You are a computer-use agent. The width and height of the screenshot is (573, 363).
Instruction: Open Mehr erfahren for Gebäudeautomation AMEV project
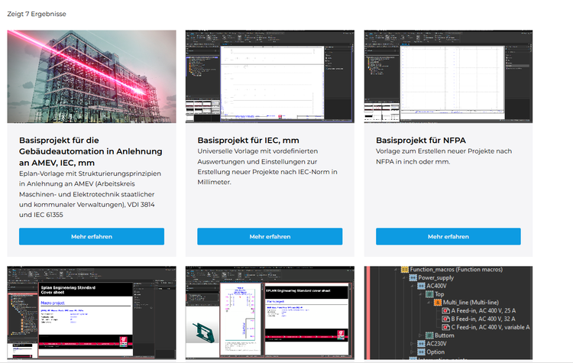(92, 236)
